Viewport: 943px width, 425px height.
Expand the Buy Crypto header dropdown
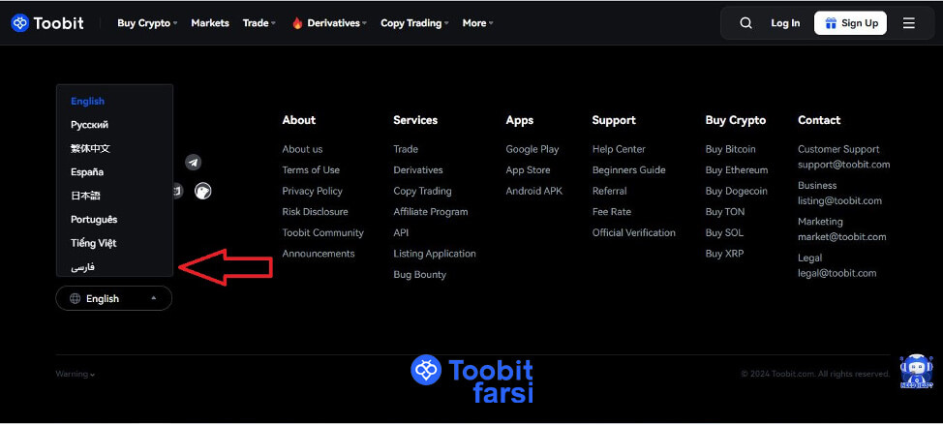pyautogui.click(x=147, y=23)
